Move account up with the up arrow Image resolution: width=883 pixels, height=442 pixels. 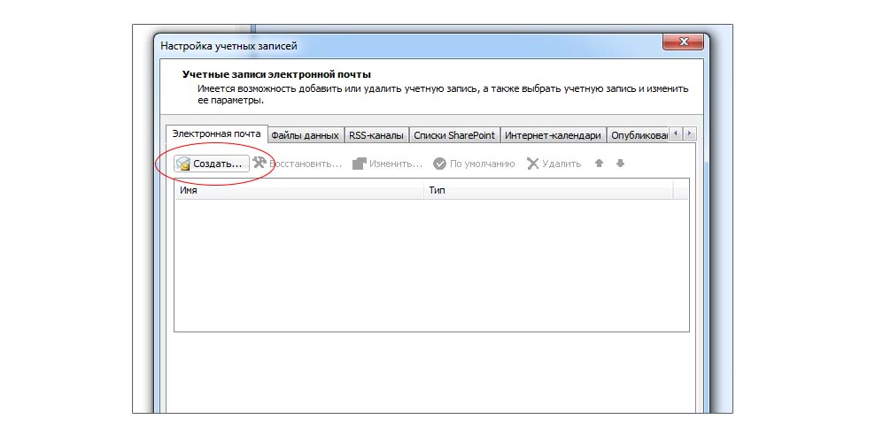(600, 164)
